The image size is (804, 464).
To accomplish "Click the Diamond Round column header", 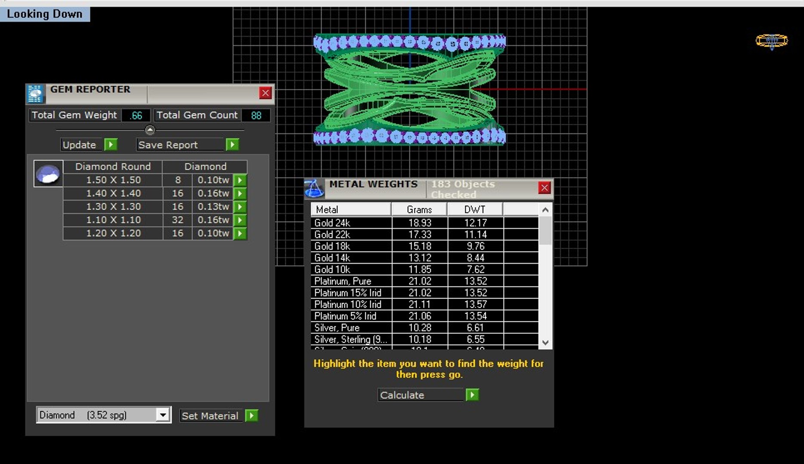I will pos(113,167).
